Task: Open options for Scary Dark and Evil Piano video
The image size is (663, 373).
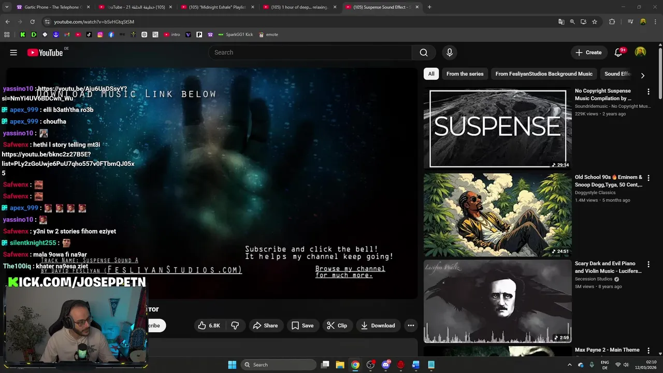Action: 648,265
